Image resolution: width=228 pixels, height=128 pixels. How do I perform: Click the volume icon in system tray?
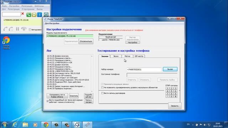(x=205, y=125)
